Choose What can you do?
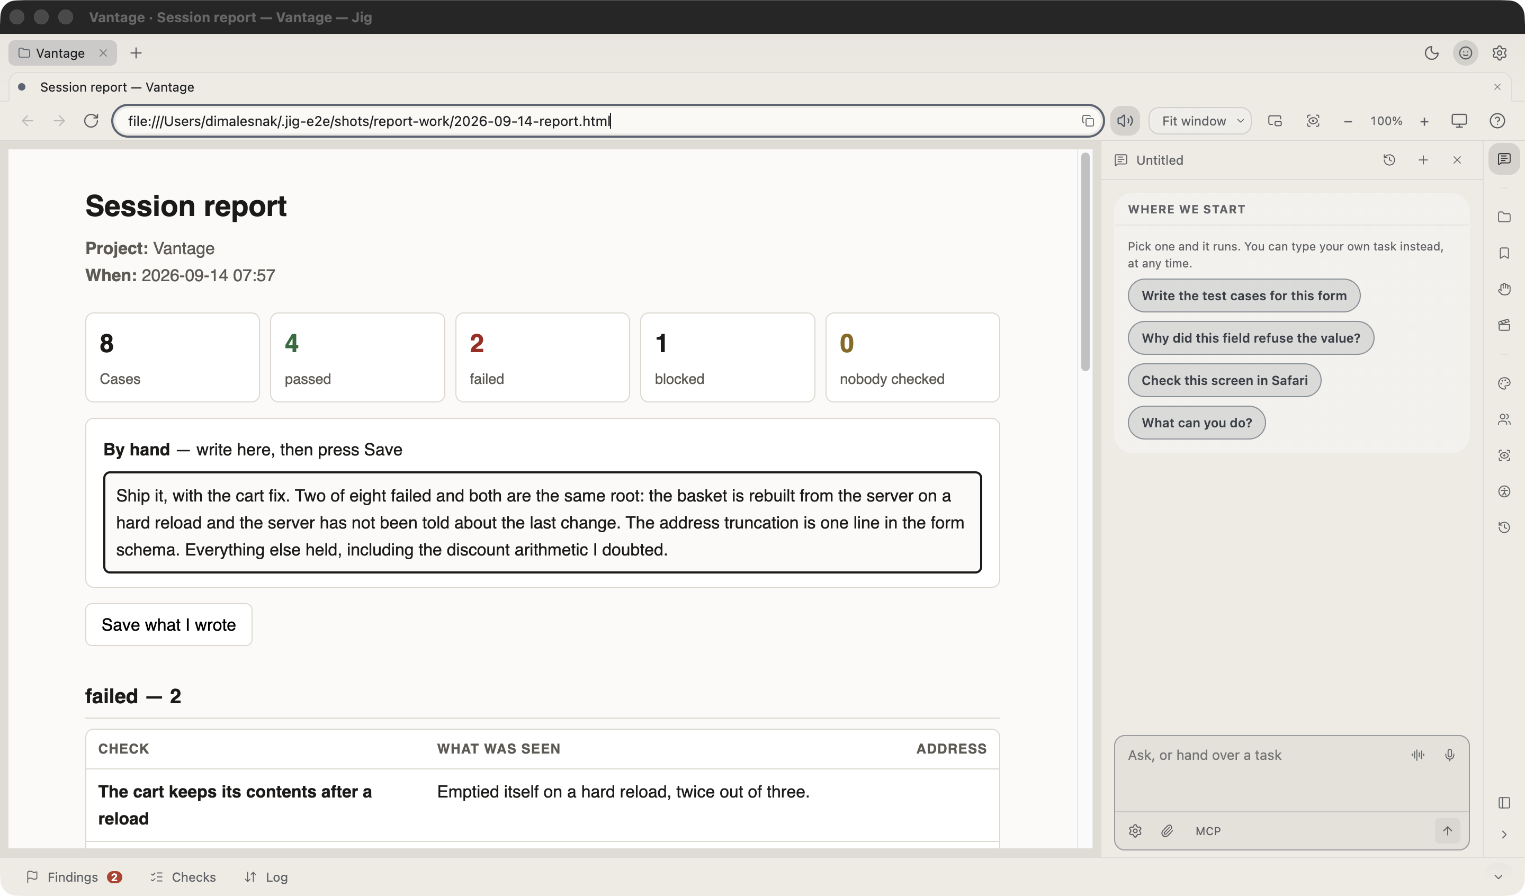This screenshot has width=1525, height=896. pos(1196,423)
